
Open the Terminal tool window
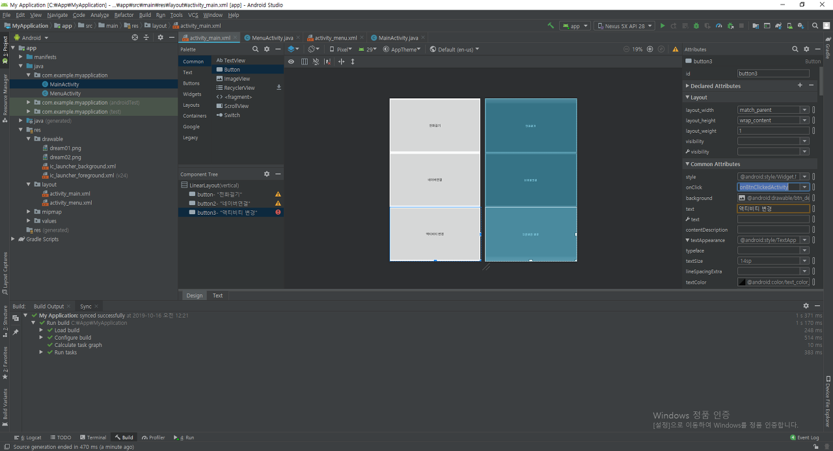(92, 437)
